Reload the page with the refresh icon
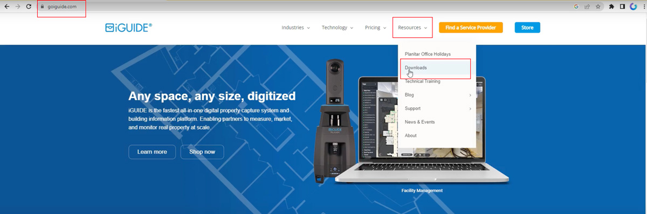 [28, 6]
